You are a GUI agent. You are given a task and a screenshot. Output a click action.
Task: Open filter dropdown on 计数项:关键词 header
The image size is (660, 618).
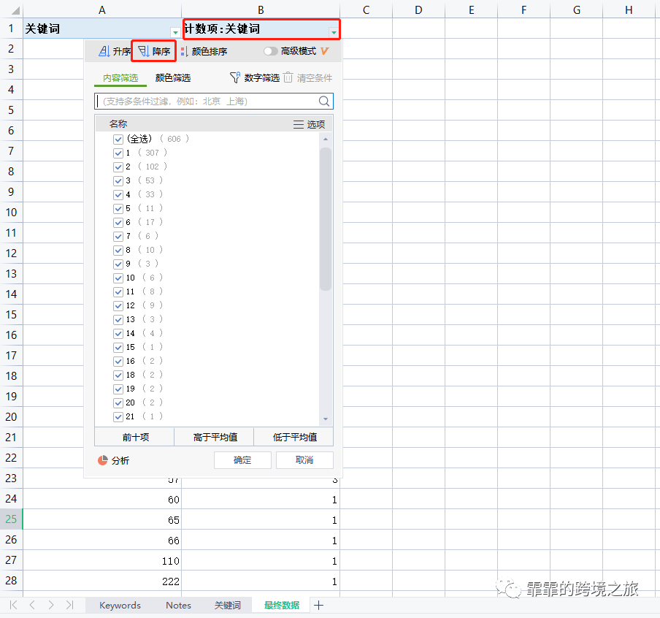[x=334, y=32]
